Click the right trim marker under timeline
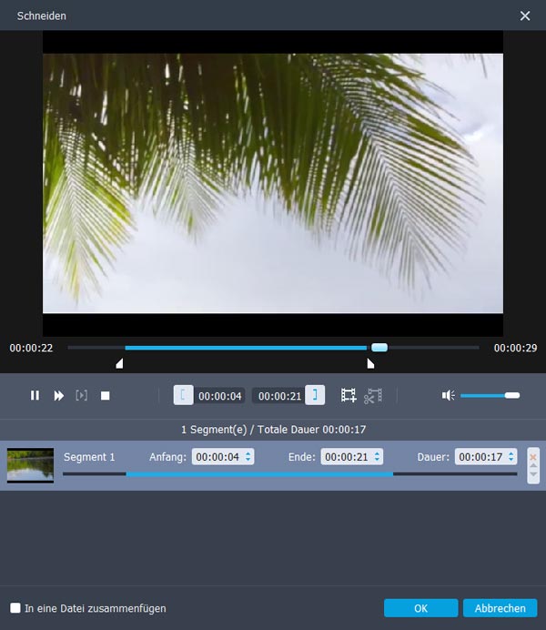546x630 pixels. pyautogui.click(x=370, y=363)
